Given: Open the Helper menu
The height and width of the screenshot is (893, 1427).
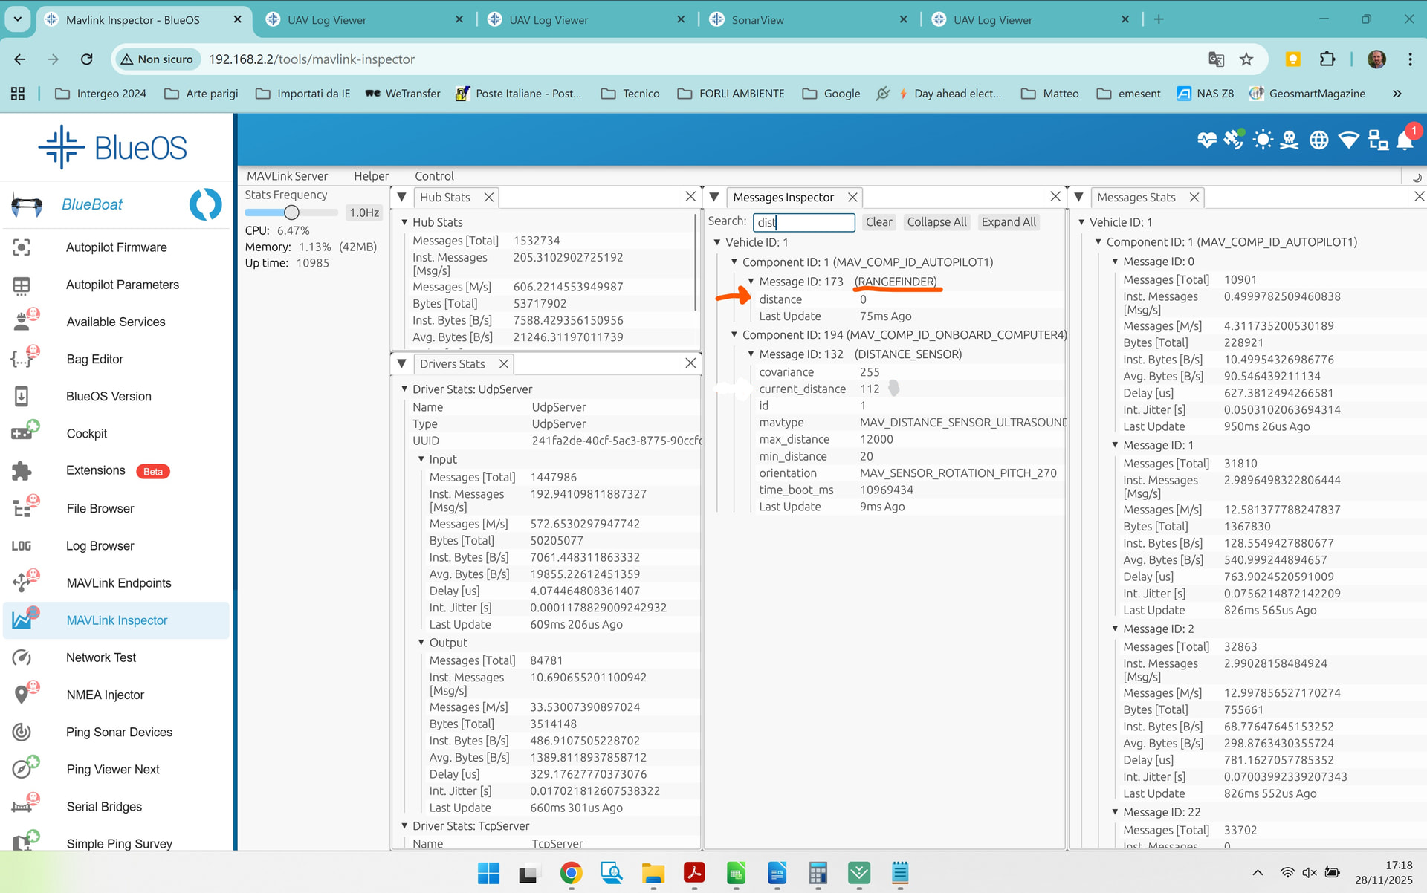Looking at the screenshot, I should (x=371, y=176).
